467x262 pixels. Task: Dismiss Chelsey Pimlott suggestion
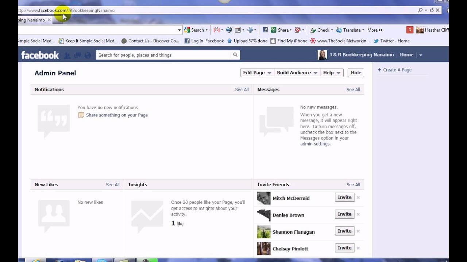(358, 248)
